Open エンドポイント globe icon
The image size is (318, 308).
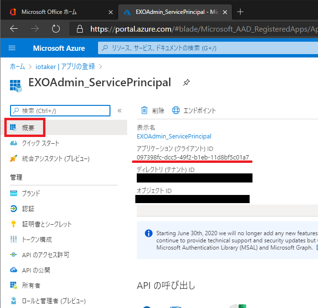(x=176, y=111)
